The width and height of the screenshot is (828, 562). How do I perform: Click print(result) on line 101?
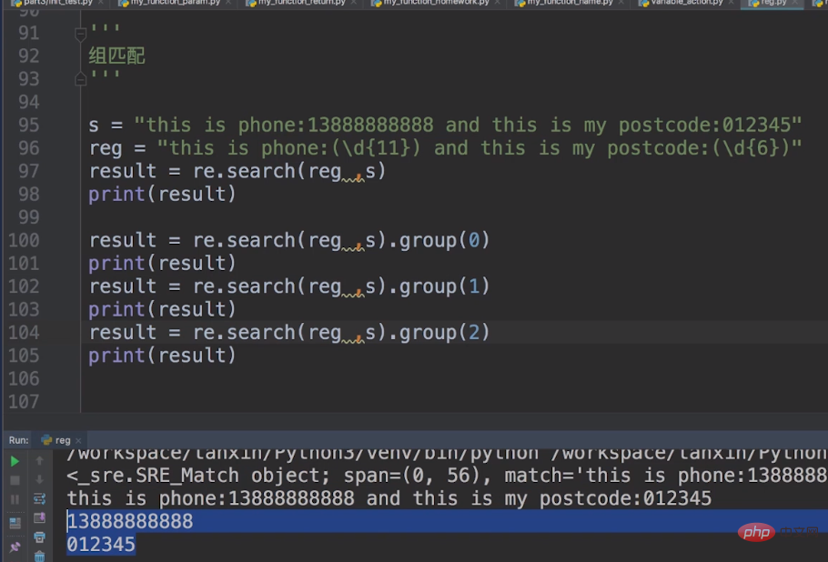point(162,264)
